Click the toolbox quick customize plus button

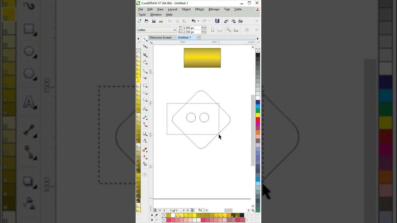pos(145,175)
